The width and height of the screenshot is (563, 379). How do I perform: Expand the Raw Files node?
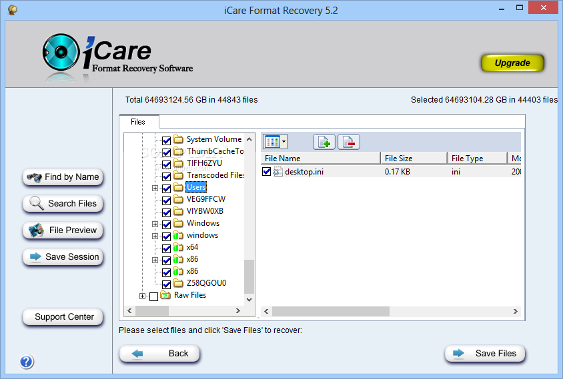[x=143, y=296]
